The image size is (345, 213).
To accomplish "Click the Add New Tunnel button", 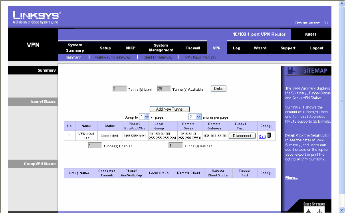I will click(x=170, y=109).
